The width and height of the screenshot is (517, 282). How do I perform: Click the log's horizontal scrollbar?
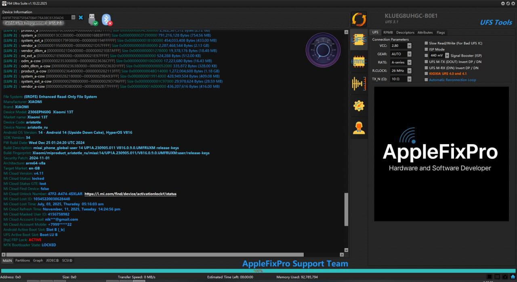[154, 255]
